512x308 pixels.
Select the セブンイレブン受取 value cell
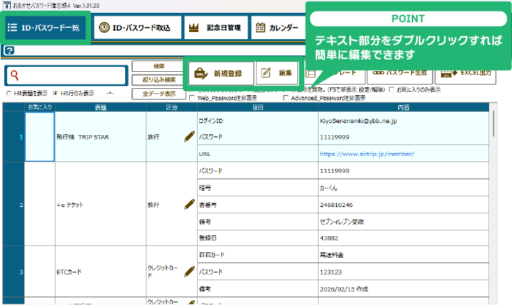404,222
